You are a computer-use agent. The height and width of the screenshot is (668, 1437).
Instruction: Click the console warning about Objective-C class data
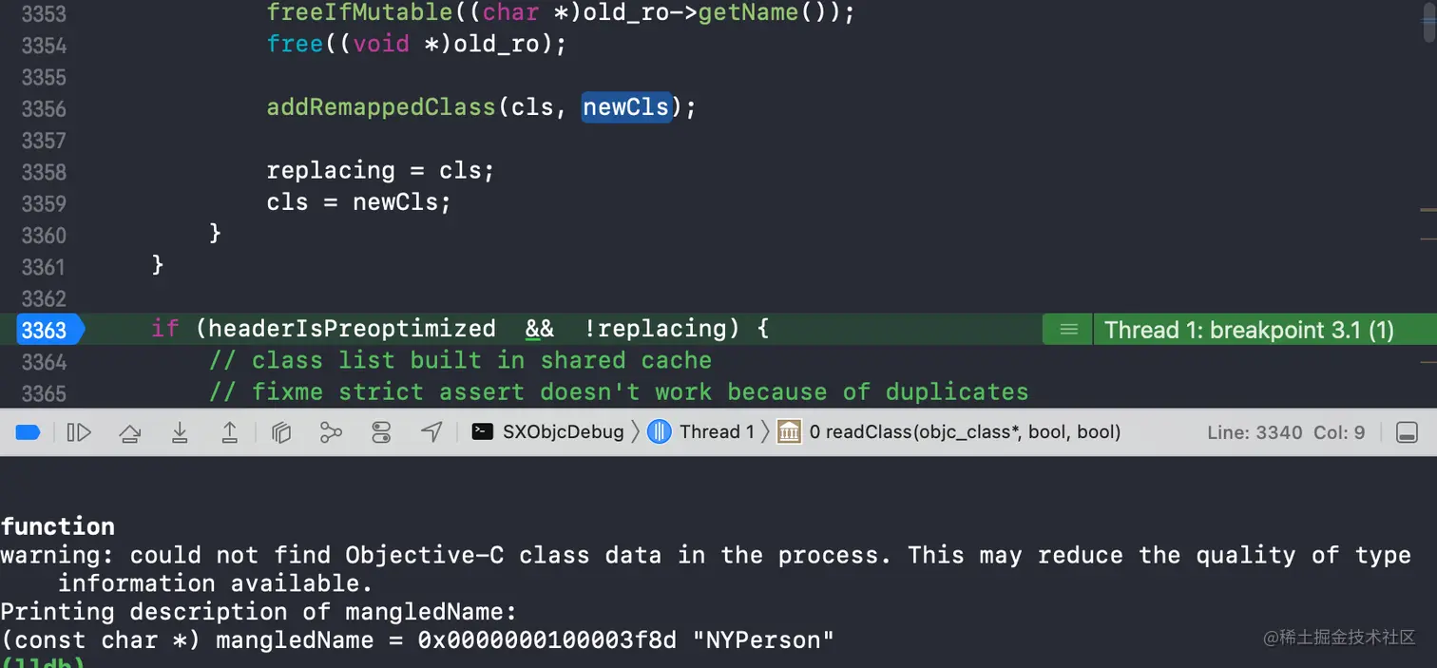(705, 568)
